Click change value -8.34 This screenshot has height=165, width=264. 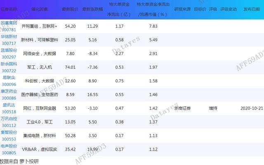click(92, 53)
